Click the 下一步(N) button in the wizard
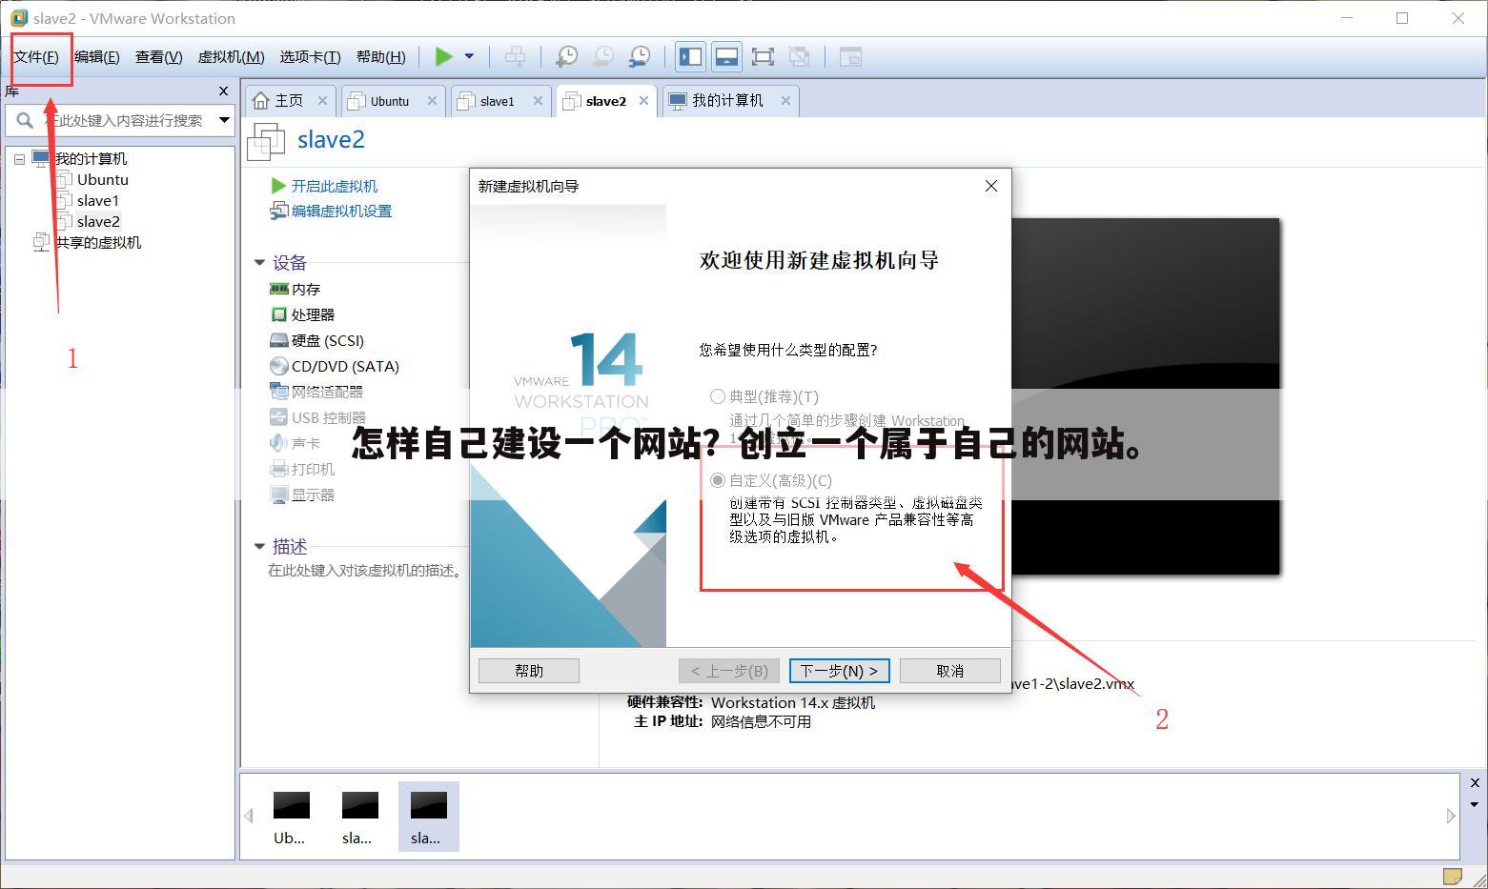1488x889 pixels. pos(838,670)
